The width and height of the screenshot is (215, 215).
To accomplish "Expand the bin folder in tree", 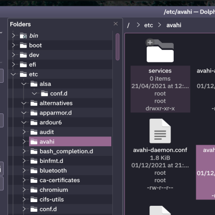I will coord(13,35).
